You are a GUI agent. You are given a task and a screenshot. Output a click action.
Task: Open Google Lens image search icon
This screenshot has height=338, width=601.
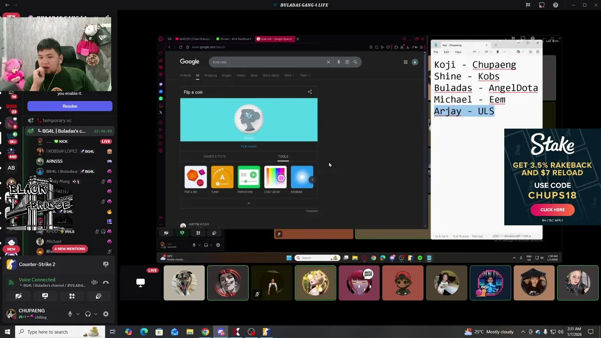pyautogui.click(x=347, y=62)
